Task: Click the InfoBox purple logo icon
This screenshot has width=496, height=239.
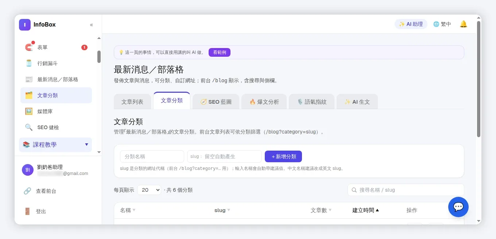Action: pos(25,25)
